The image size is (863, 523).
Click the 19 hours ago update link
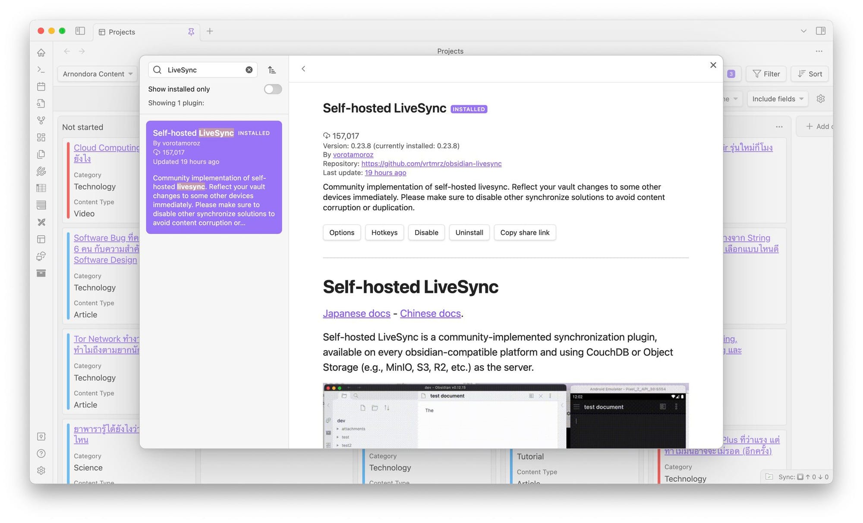pos(385,173)
